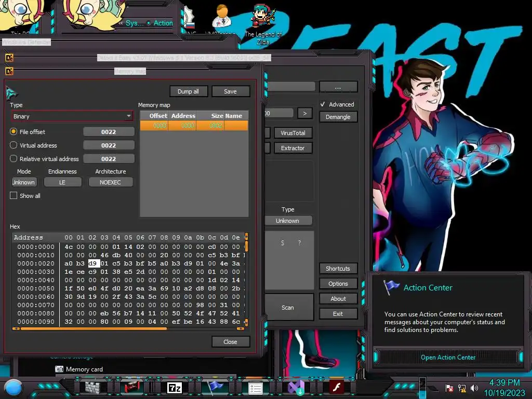Image resolution: width=532 pixels, height=399 pixels.
Task: Start a Scan in Detect It Easy
Action: point(288,308)
